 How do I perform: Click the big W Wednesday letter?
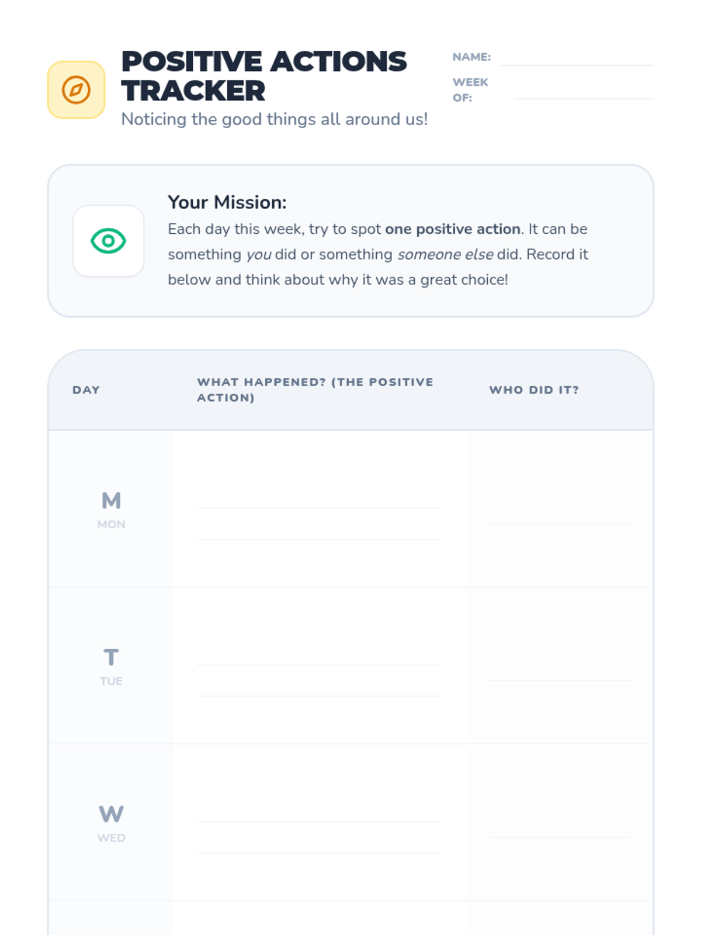[x=111, y=813]
